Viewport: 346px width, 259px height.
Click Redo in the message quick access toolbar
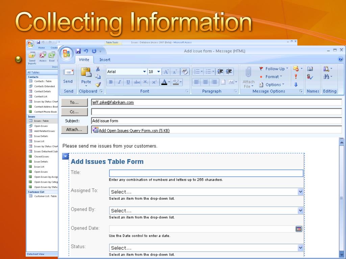94,51
